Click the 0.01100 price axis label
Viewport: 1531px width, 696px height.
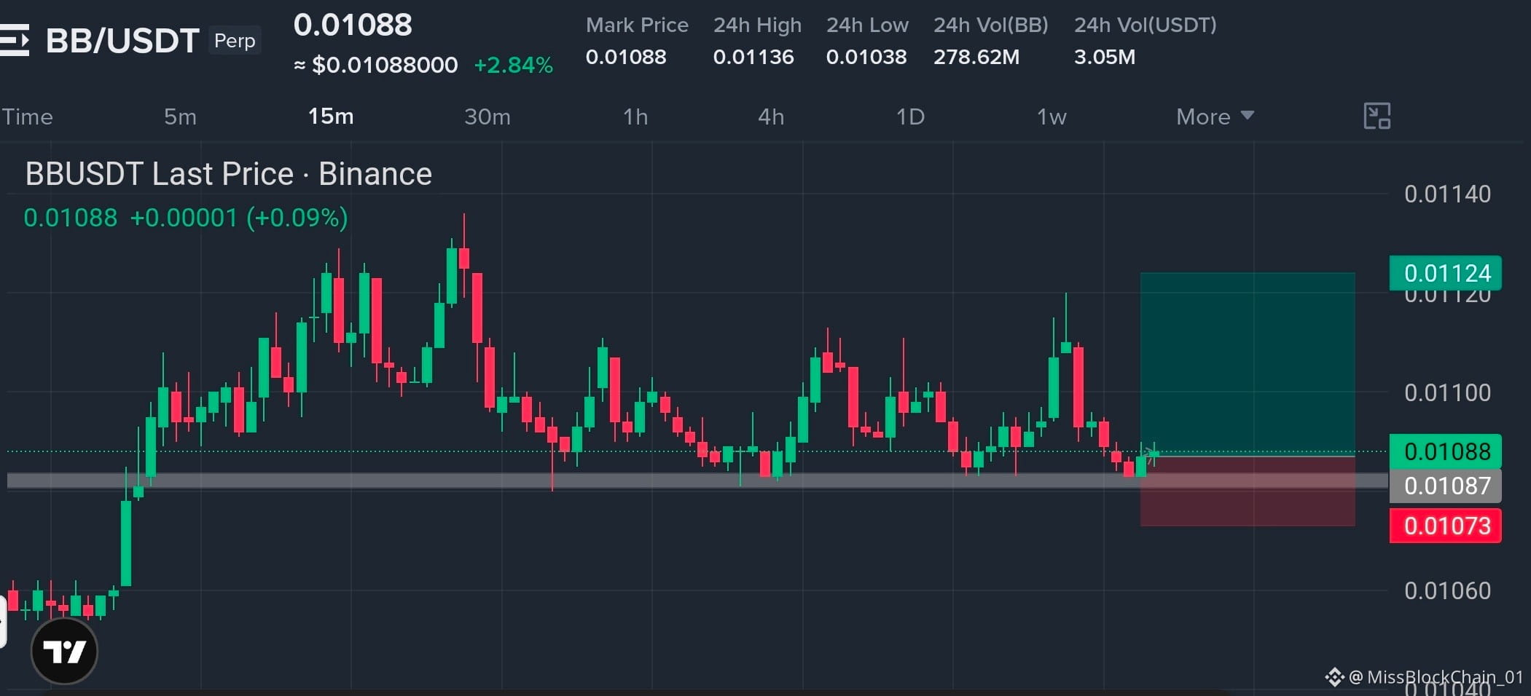point(1447,392)
